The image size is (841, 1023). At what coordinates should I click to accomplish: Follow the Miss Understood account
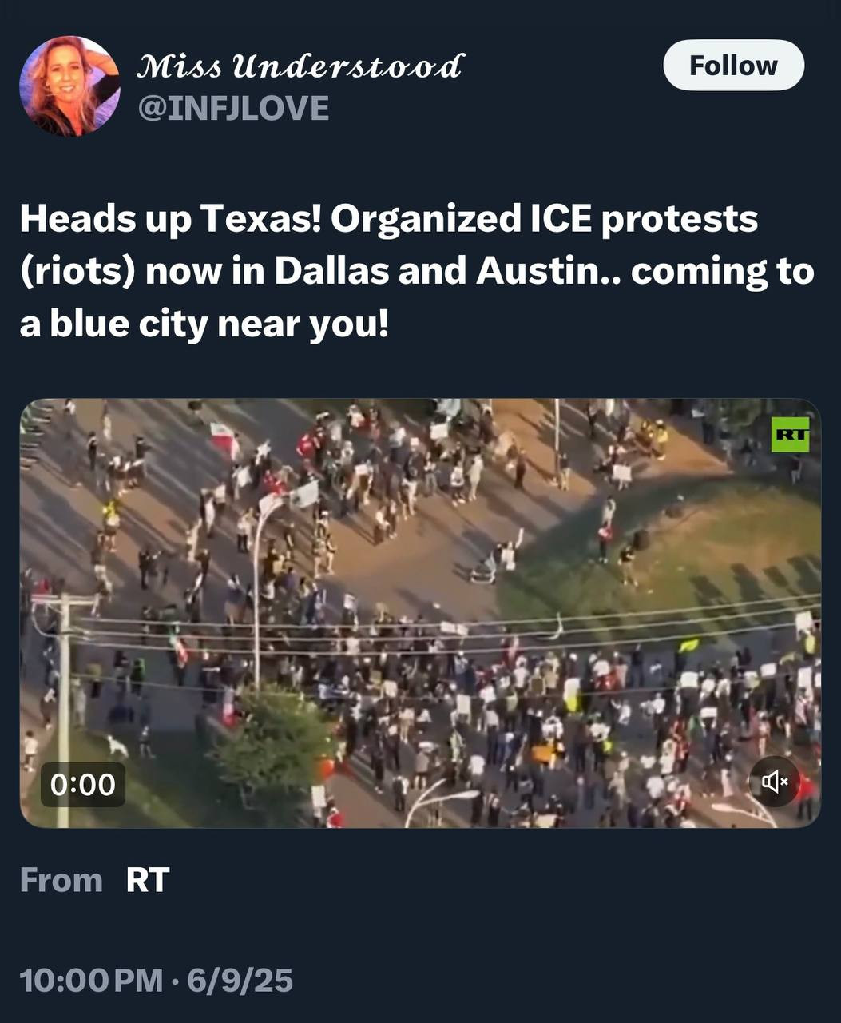[733, 65]
